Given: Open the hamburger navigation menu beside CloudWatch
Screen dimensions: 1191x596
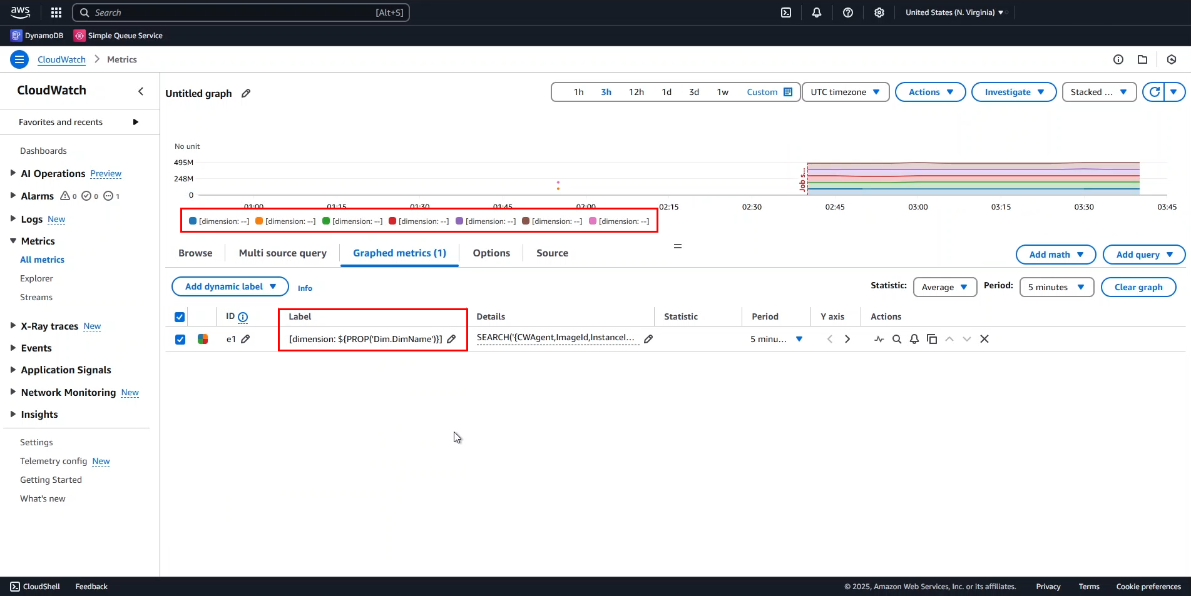Looking at the screenshot, I should tap(19, 59).
